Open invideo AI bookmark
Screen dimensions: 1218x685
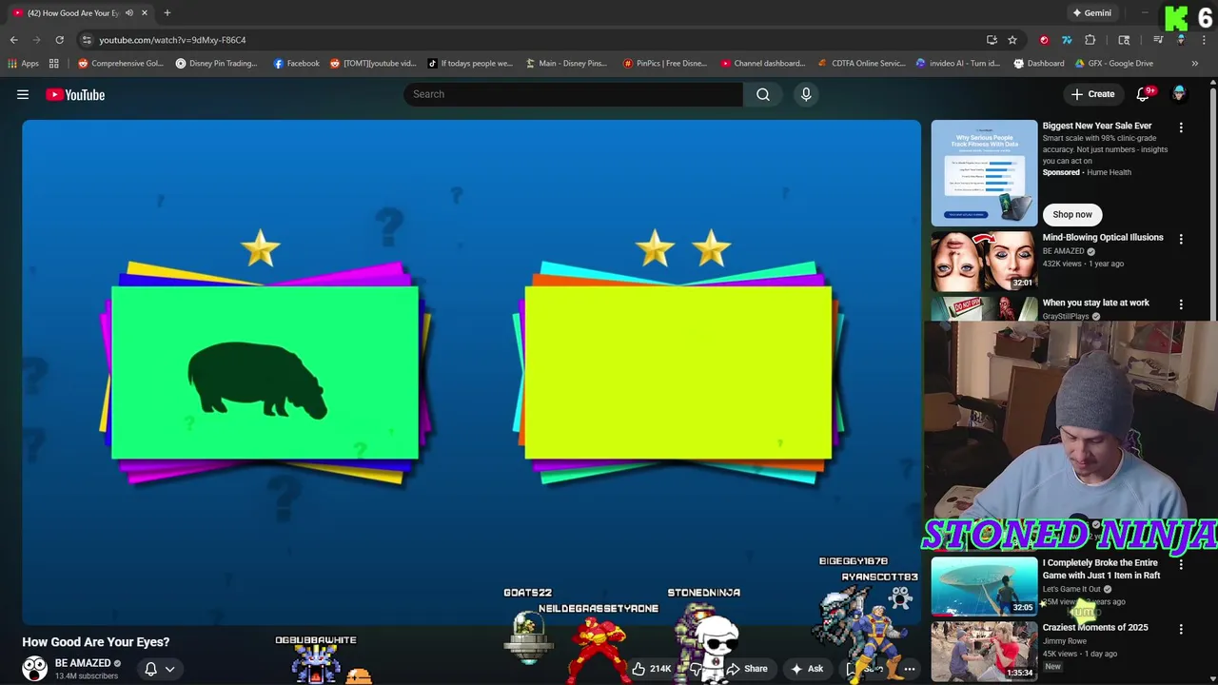tap(958, 64)
